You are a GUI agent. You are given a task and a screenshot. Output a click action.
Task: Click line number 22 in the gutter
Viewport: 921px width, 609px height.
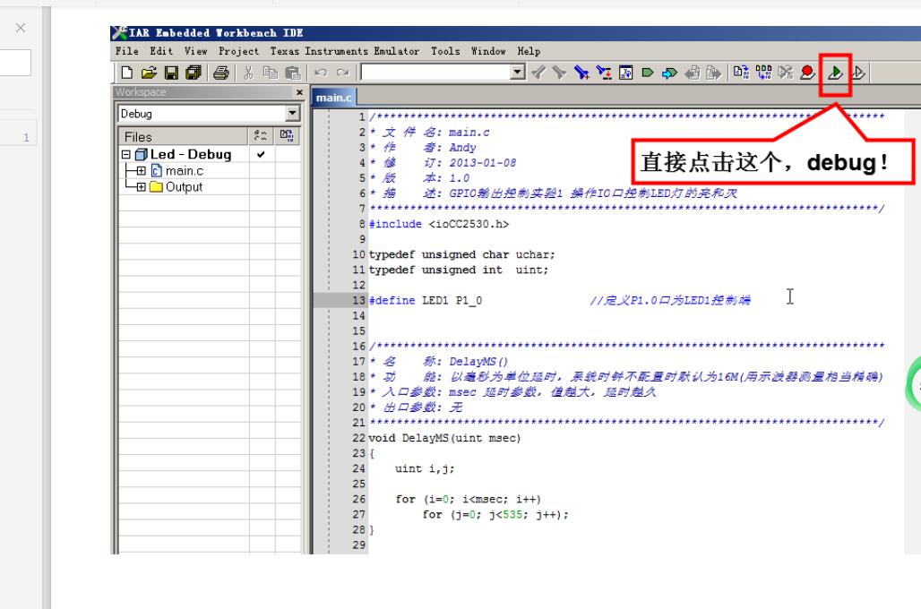359,438
